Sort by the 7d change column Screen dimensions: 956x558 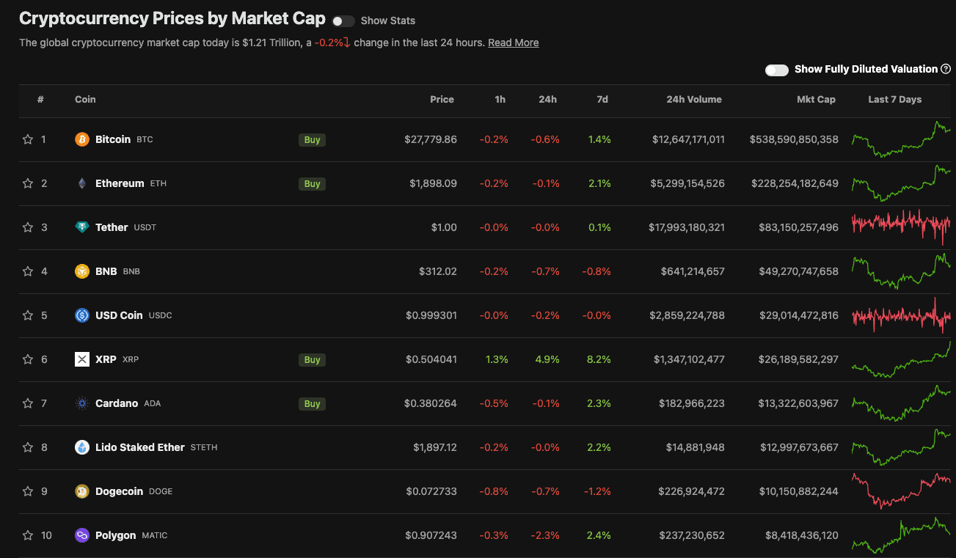tap(602, 100)
